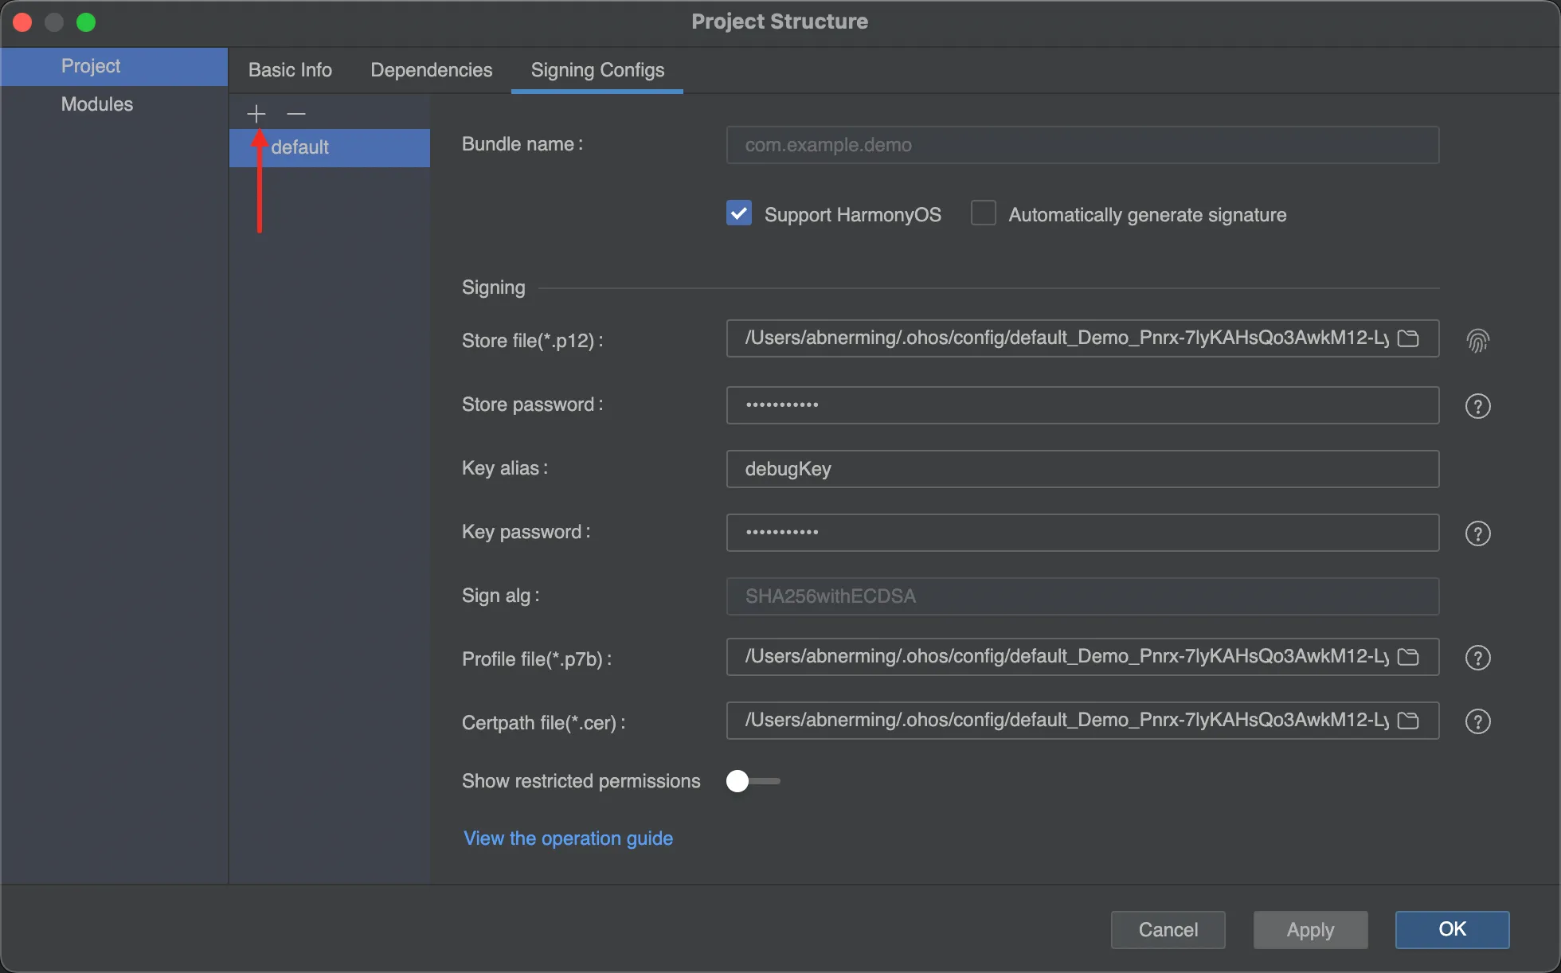Browse folder for Store file (*.p12)
Image resolution: width=1561 pixels, height=973 pixels.
(x=1408, y=338)
